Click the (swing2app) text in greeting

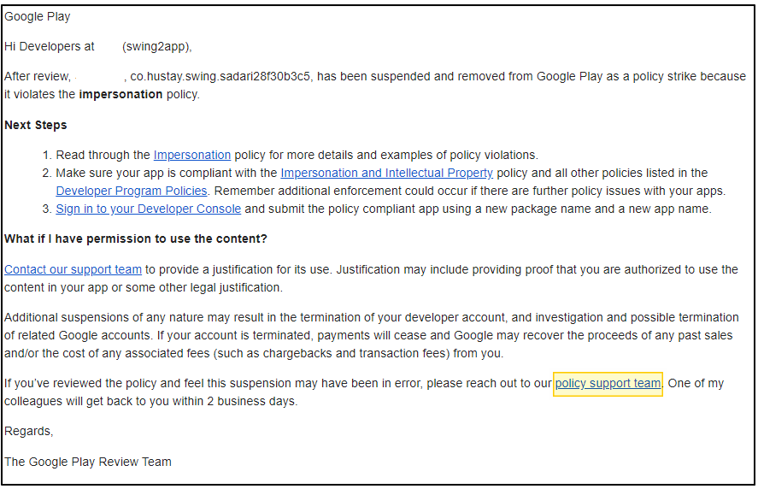[156, 46]
